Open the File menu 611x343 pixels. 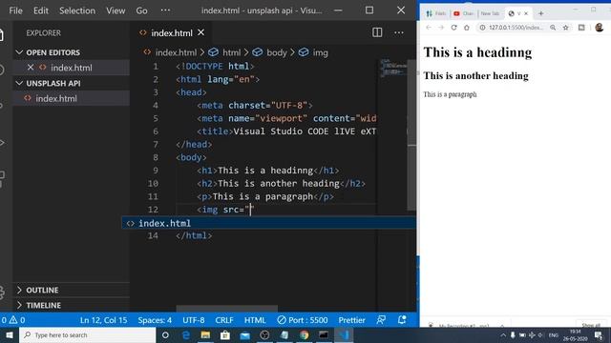pos(15,10)
